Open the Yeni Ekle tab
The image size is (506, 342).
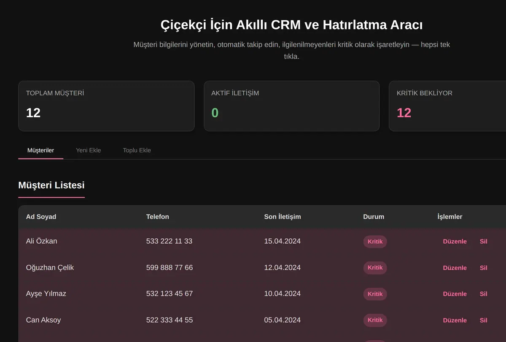(88, 150)
